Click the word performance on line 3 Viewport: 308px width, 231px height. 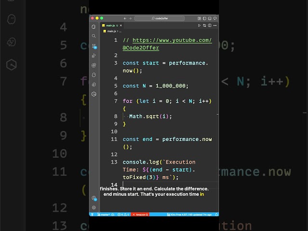187,63
